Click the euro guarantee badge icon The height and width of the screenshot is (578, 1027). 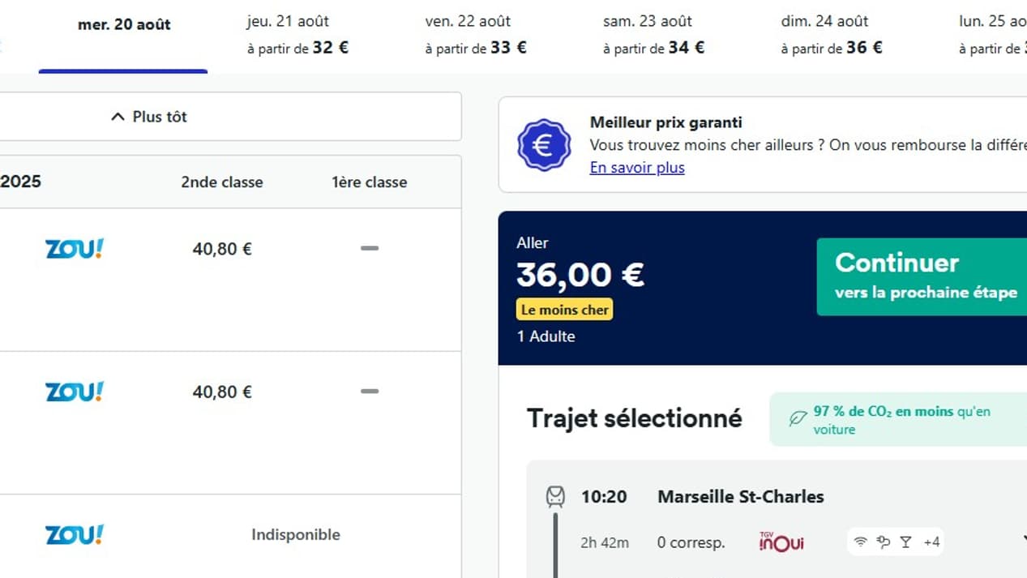(544, 145)
